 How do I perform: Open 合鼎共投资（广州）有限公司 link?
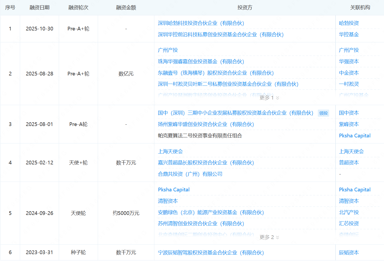190,174
